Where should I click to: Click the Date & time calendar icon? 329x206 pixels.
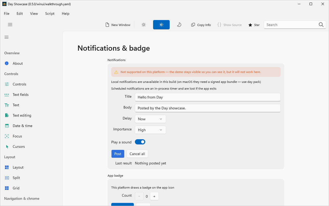[7, 126]
